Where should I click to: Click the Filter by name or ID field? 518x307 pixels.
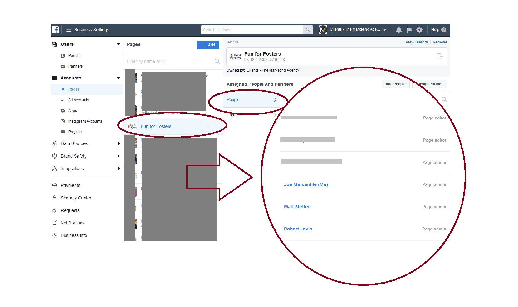pos(169,61)
